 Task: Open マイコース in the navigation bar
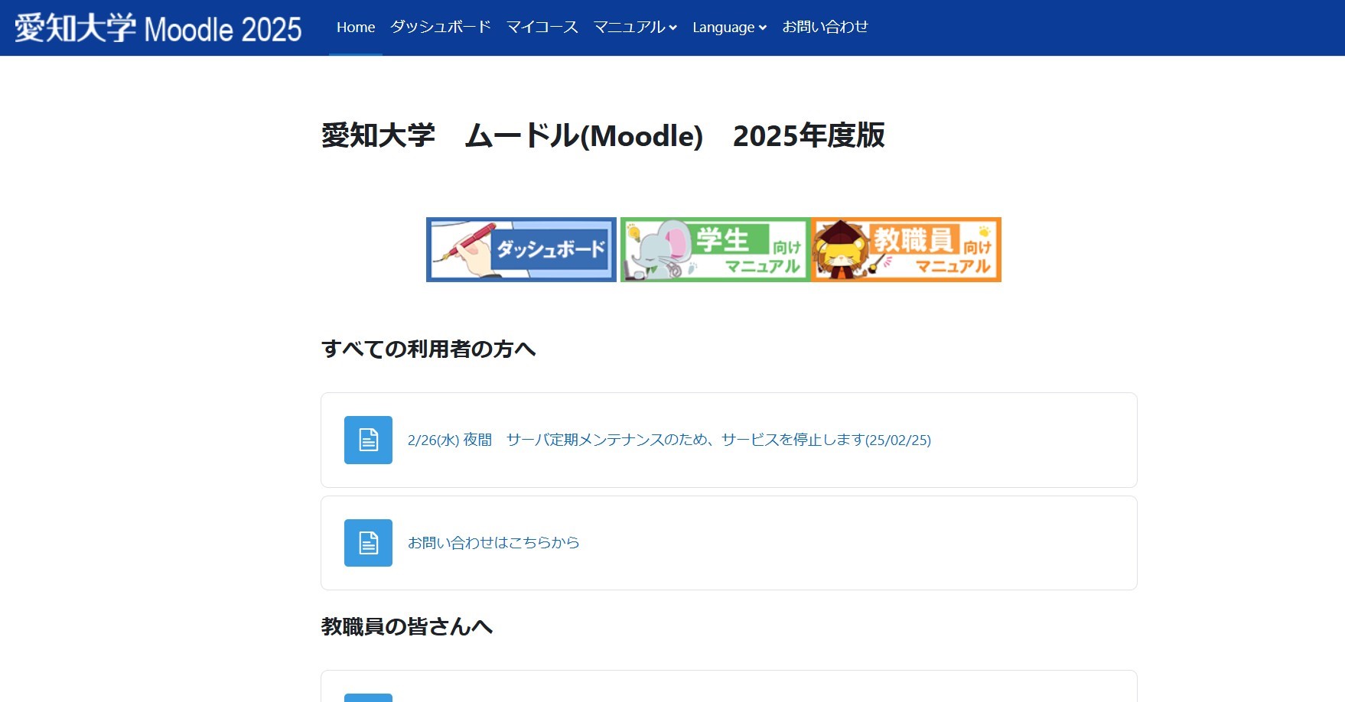point(542,28)
